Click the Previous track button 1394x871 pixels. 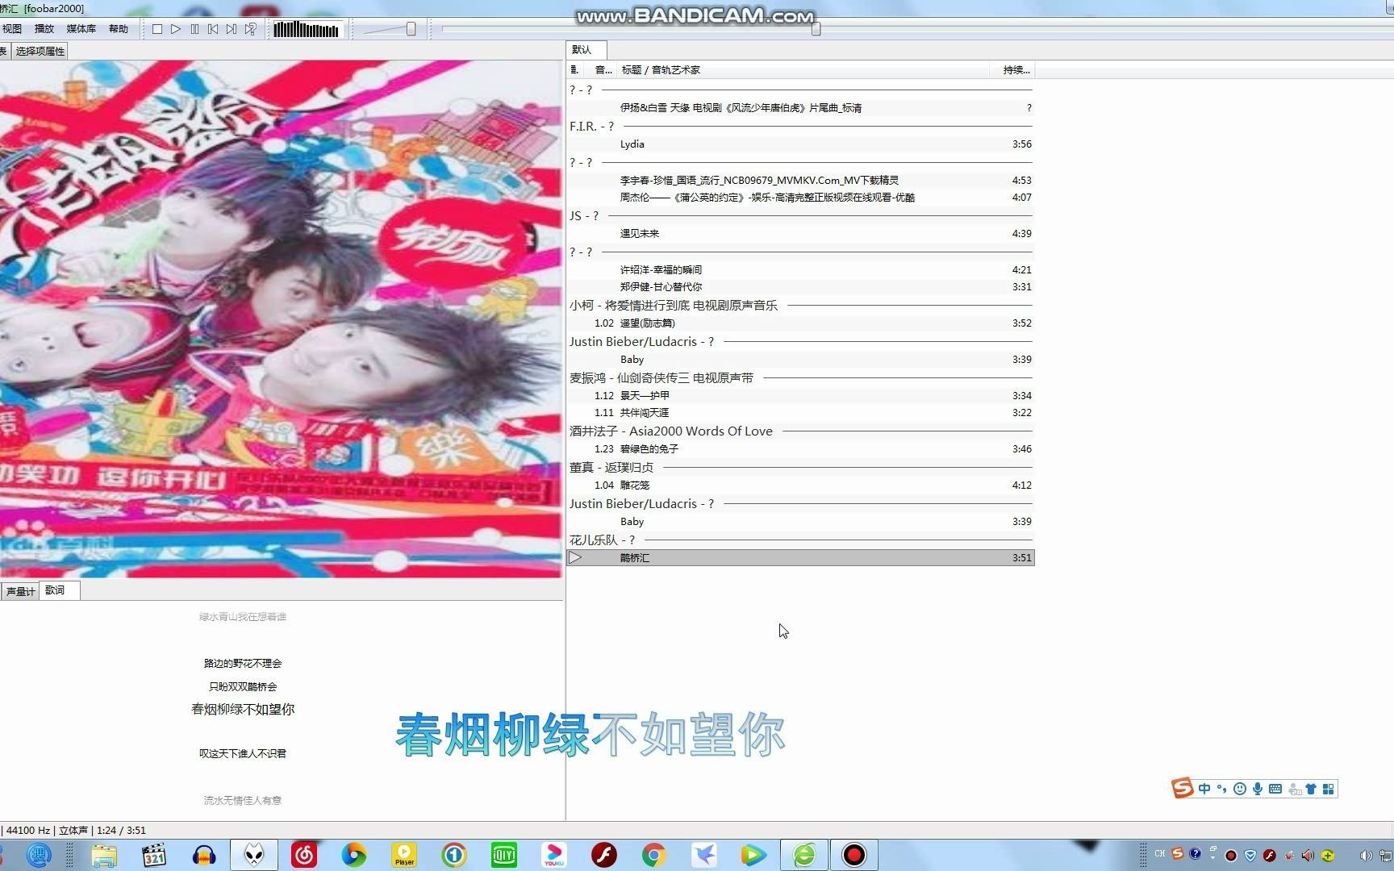[x=213, y=29]
